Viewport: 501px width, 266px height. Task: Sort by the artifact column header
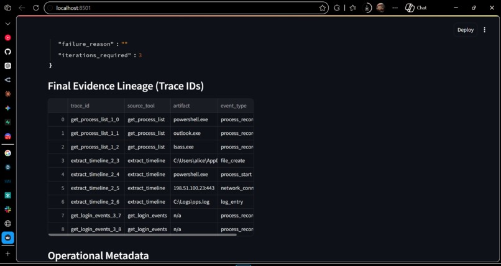coord(194,106)
